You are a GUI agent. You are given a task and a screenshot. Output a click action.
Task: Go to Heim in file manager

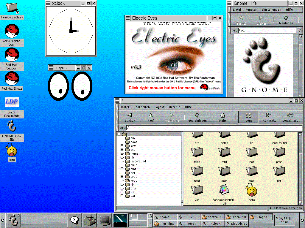point(222,117)
